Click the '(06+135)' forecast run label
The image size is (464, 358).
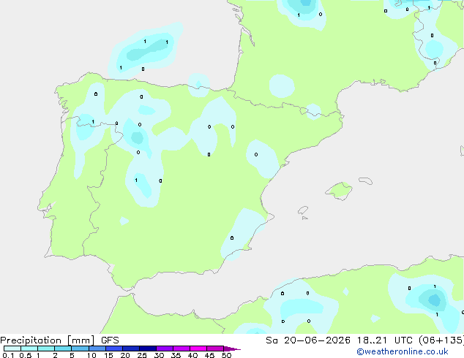[x=441, y=340]
